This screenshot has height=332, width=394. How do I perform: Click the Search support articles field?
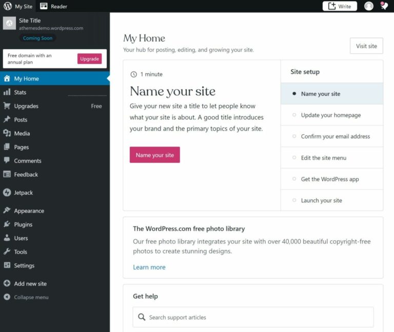click(253, 317)
